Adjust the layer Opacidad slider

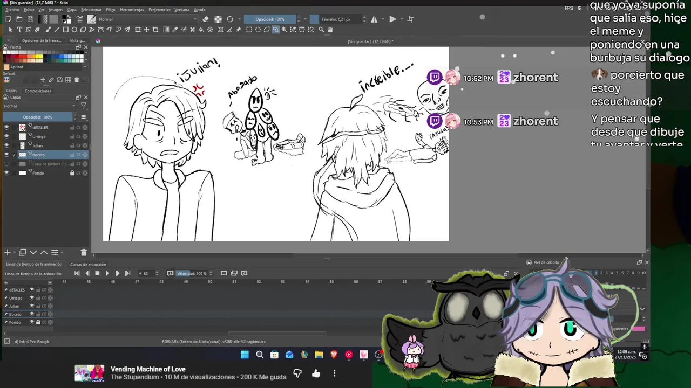(38, 117)
